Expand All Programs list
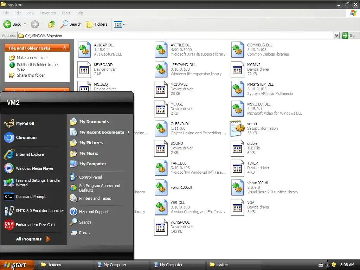Viewport: 360px width, 270px height. [33, 239]
